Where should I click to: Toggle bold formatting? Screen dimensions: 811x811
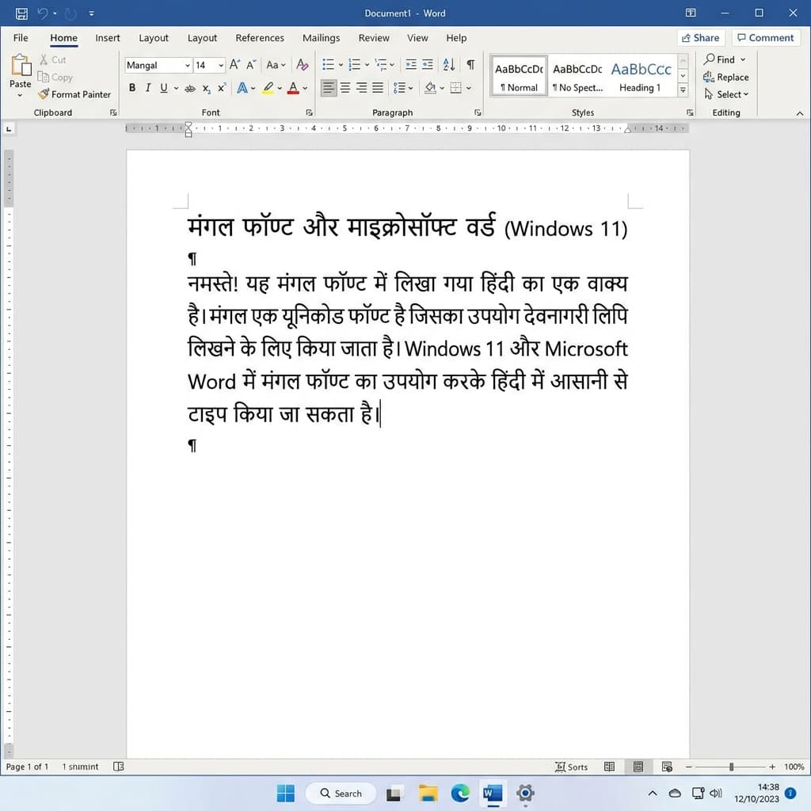click(x=132, y=88)
